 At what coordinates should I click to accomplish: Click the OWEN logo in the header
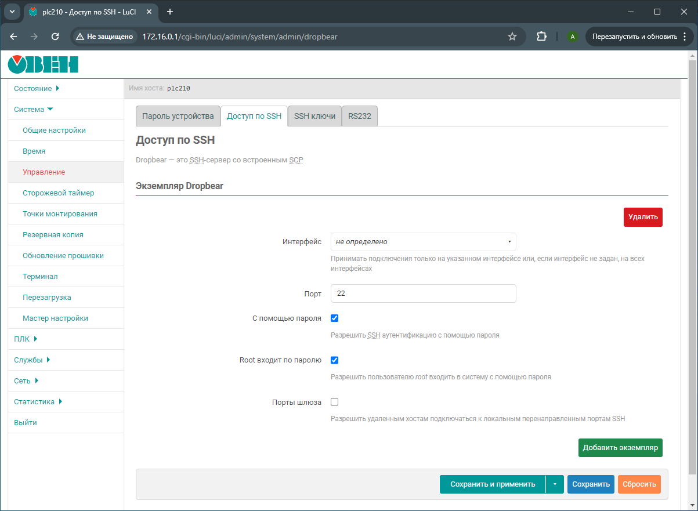click(x=43, y=64)
